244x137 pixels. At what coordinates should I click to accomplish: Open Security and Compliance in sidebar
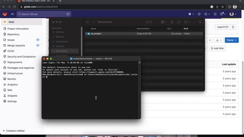pos(21,57)
